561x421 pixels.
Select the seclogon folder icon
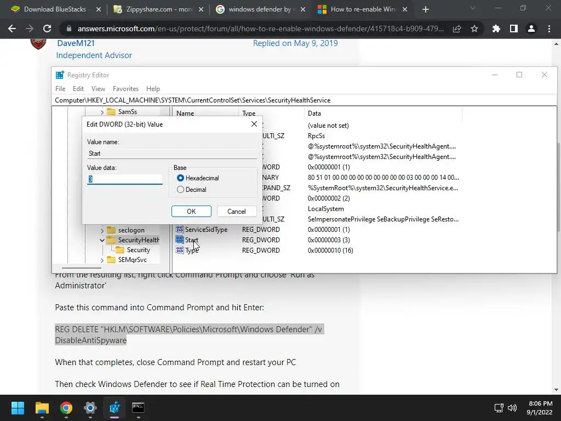point(111,230)
